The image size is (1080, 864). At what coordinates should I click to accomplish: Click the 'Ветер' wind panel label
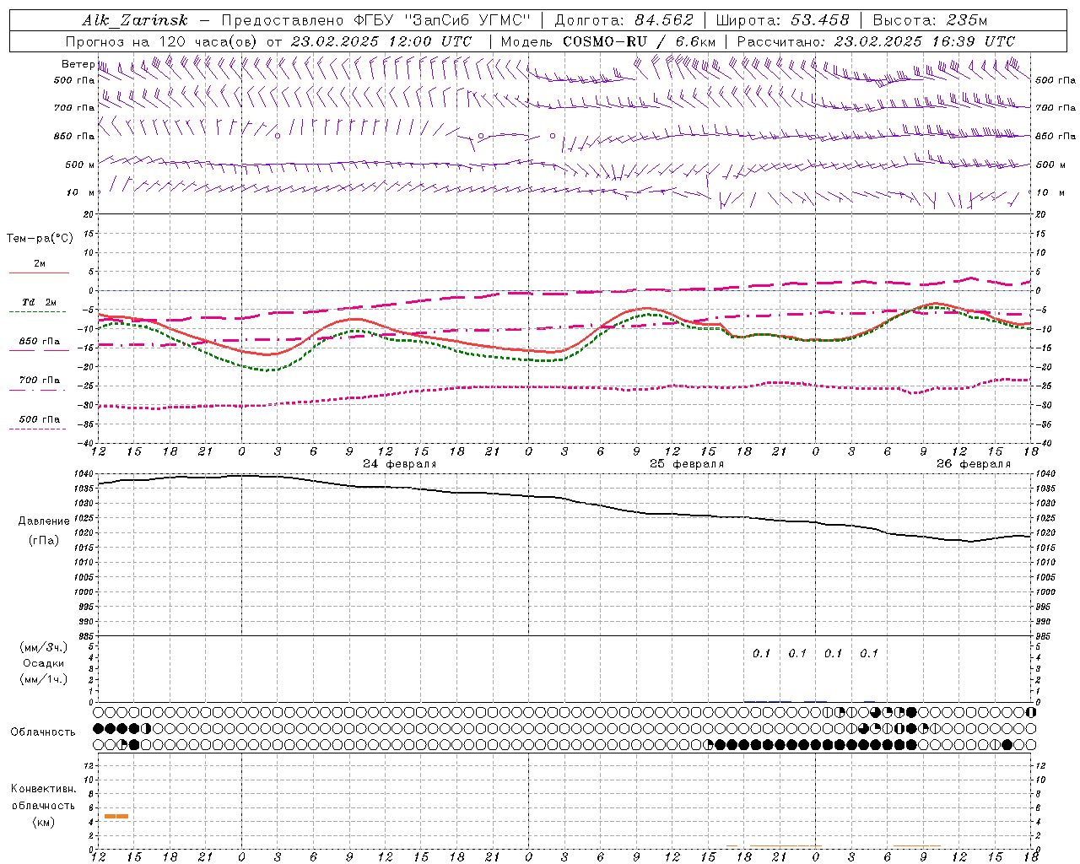[x=78, y=64]
